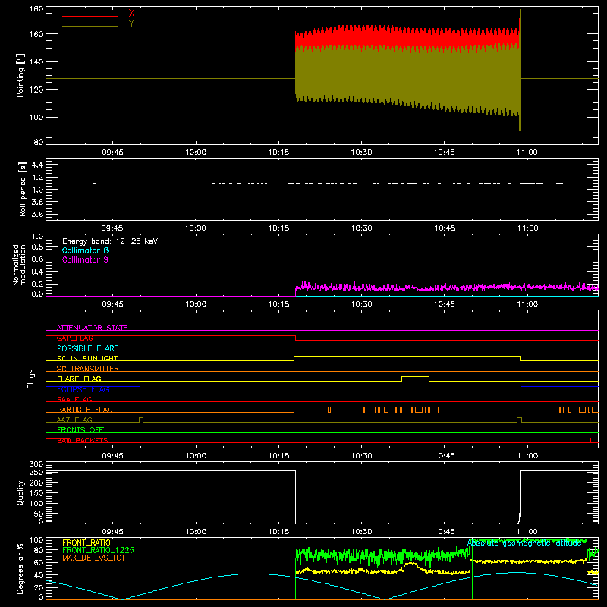Click the PARTICLE_FLAG label
Screen dimensions: 607x607
click(x=85, y=409)
